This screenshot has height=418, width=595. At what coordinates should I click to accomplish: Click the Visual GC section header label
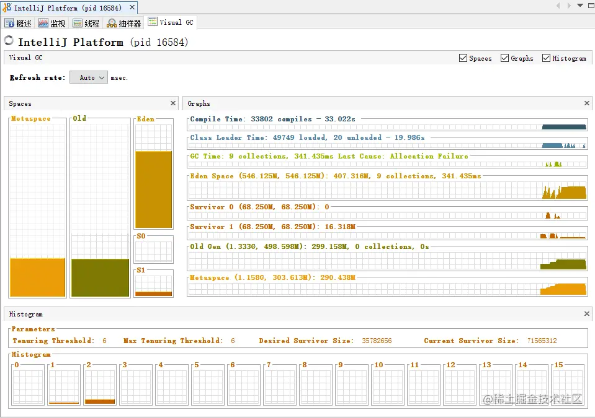pos(25,58)
